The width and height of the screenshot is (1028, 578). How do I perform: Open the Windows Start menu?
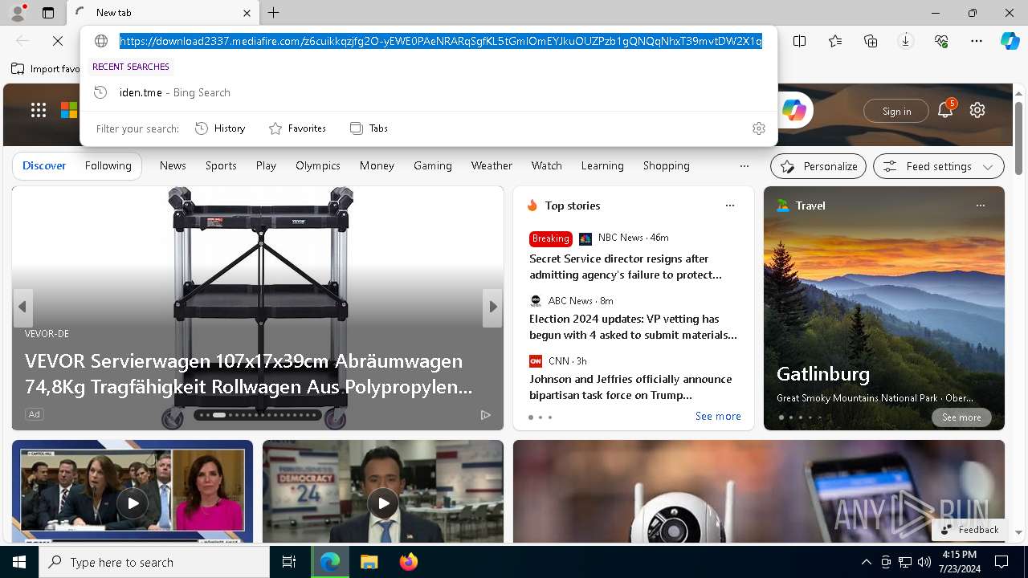pos(19,562)
